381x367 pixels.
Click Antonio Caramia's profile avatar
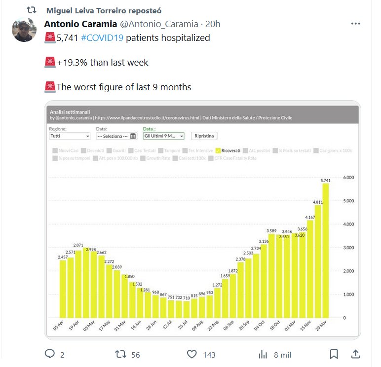(x=24, y=31)
